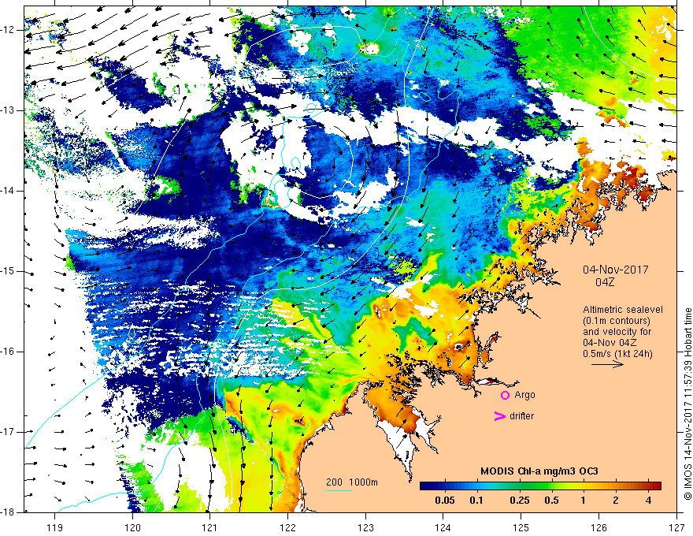The height and width of the screenshot is (536, 693).
Task: Click the longitude '121' axis label
Action: tap(210, 527)
